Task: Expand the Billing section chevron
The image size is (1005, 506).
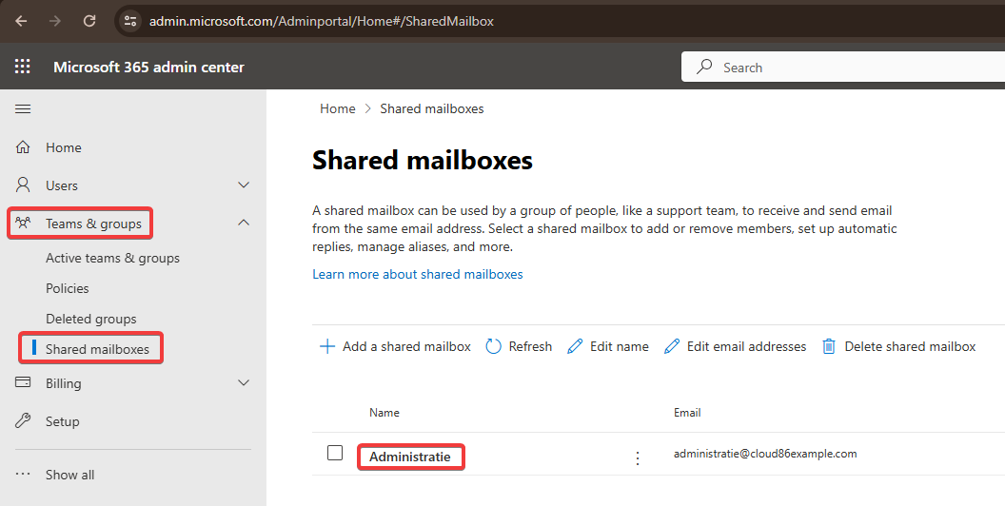Action: 244,383
